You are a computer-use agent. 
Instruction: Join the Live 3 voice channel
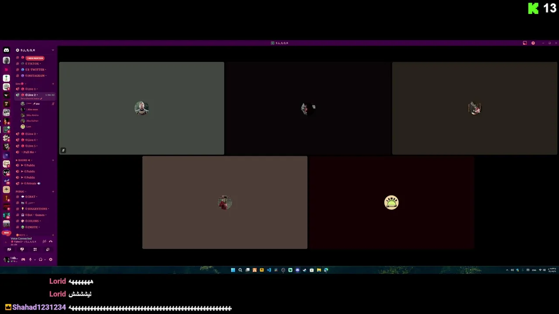35,134
